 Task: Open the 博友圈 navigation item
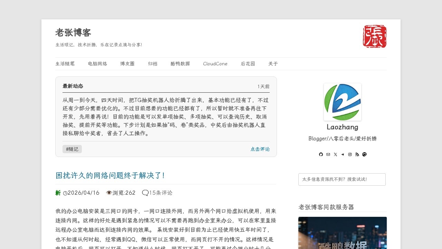pyautogui.click(x=127, y=64)
